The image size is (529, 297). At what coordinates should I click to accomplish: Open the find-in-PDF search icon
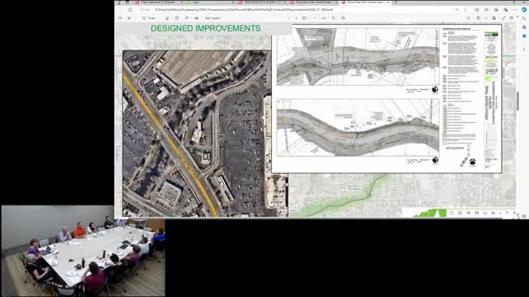(469, 18)
